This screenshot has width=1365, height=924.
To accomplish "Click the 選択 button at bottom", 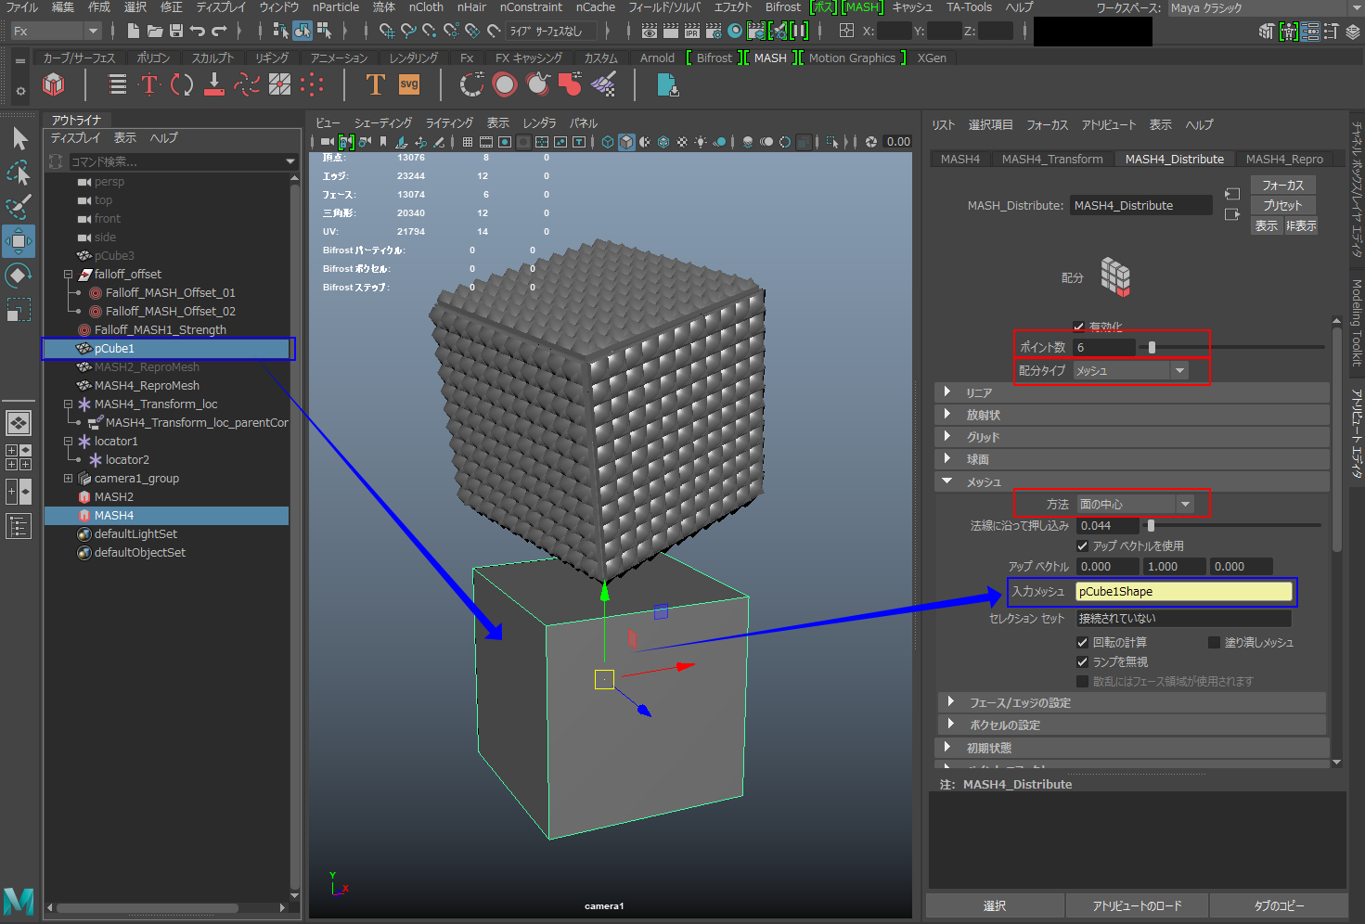I will pyautogui.click(x=995, y=905).
